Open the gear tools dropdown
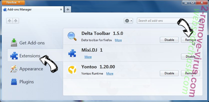Viewport: 209px width, 102px height. 128,21
